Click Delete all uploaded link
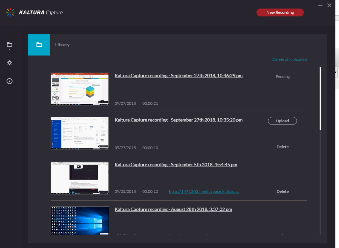This screenshot has height=248, width=339. [289, 59]
